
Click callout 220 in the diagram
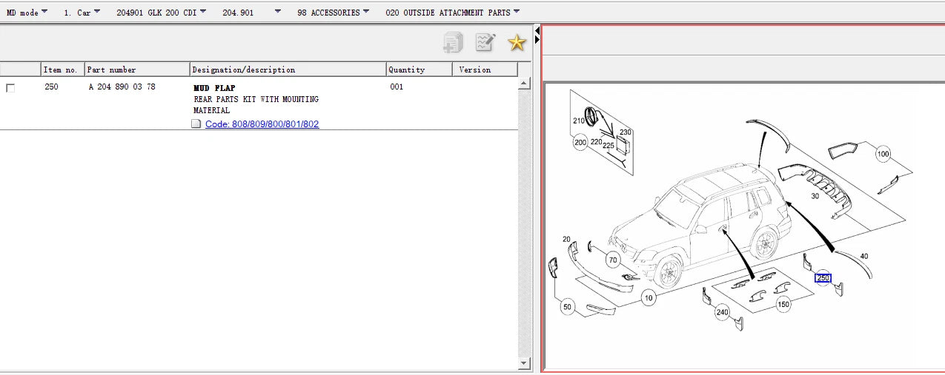pyautogui.click(x=597, y=141)
